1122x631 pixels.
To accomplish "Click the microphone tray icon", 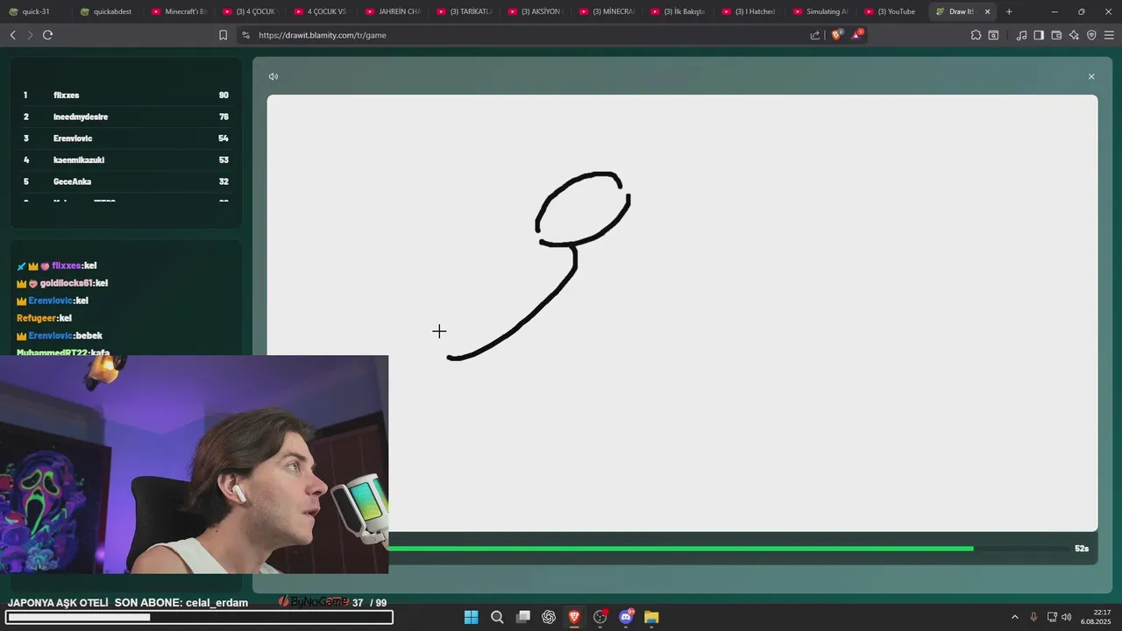I will [x=1033, y=617].
